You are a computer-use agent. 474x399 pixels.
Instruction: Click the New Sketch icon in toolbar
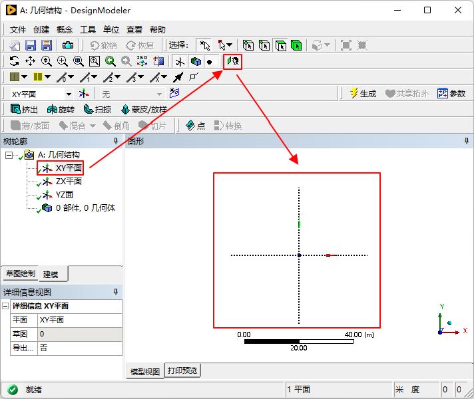(174, 94)
